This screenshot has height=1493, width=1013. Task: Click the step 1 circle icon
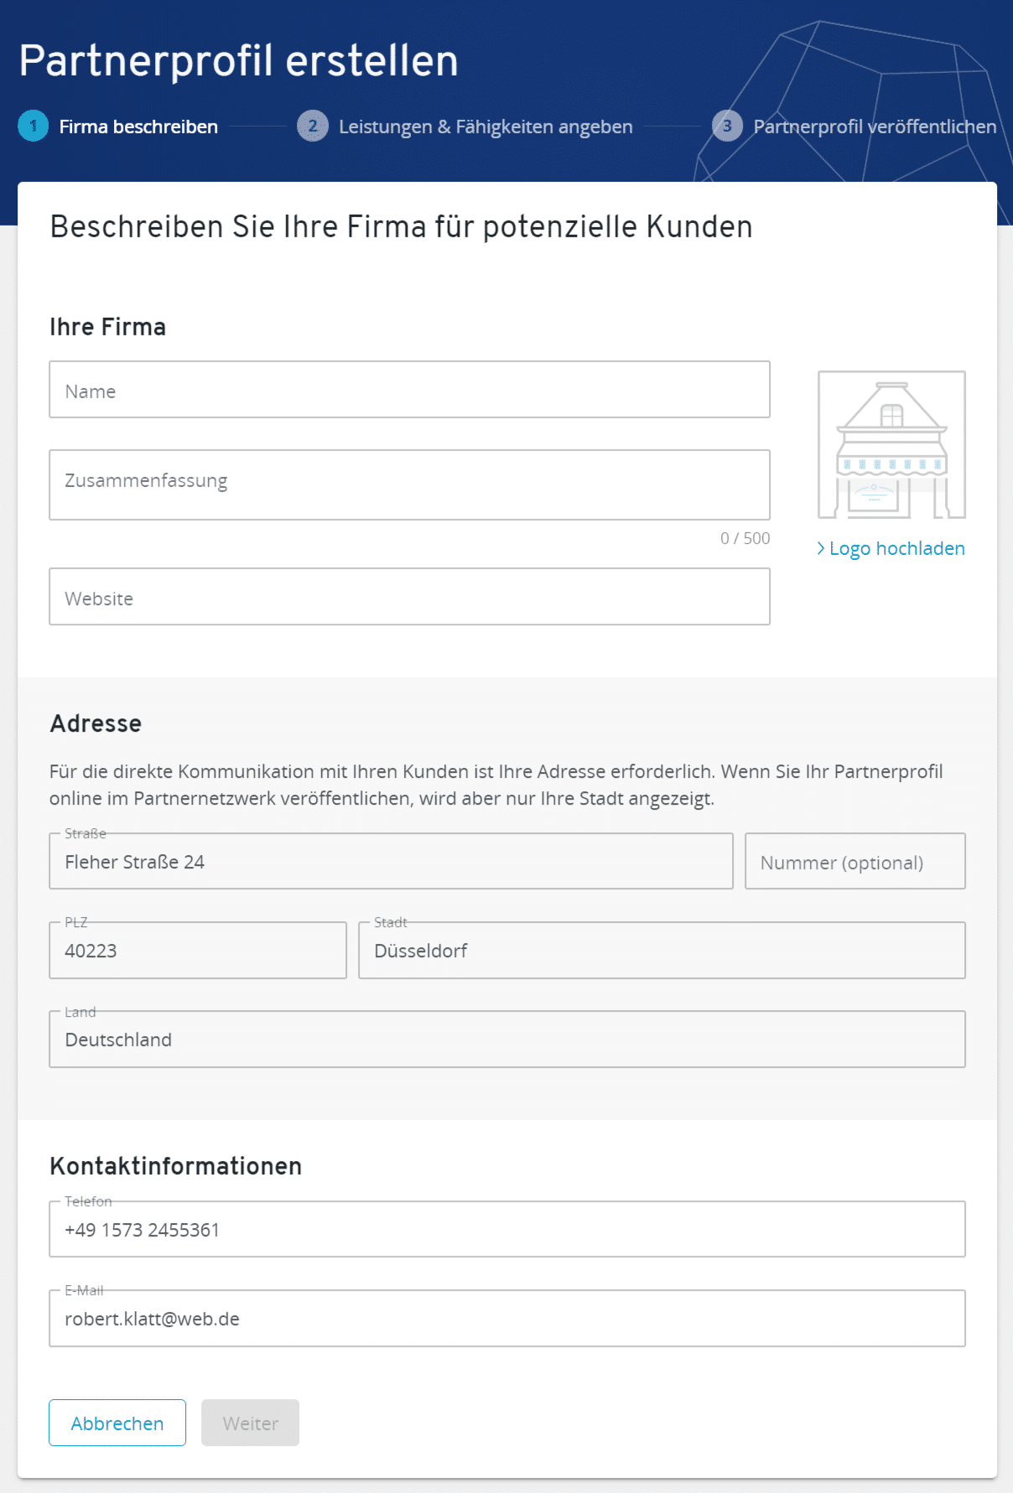coord(34,127)
